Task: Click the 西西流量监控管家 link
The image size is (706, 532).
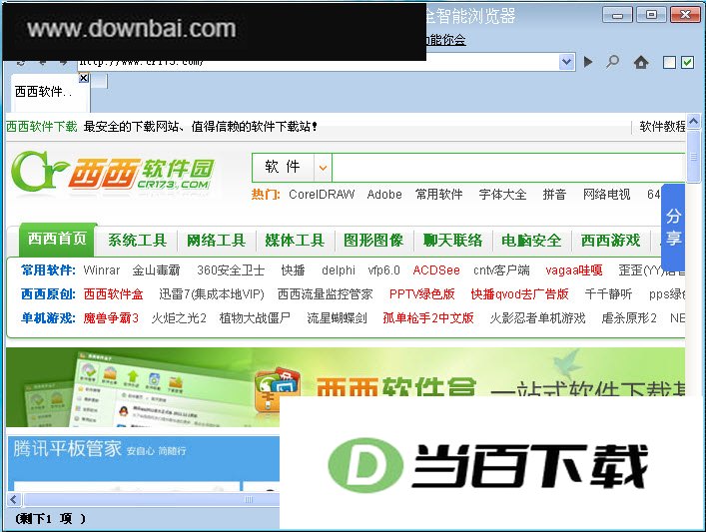Action: pyautogui.click(x=326, y=294)
